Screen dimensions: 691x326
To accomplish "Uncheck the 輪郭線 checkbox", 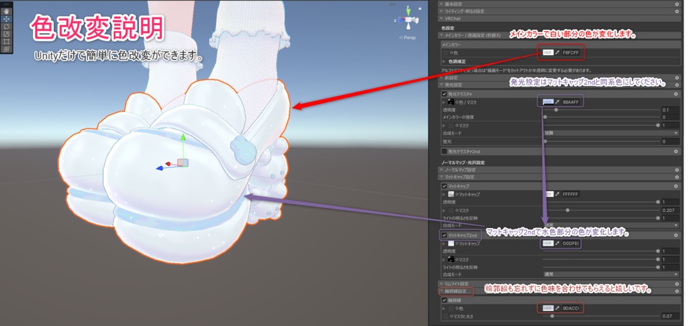I will click(x=444, y=300).
